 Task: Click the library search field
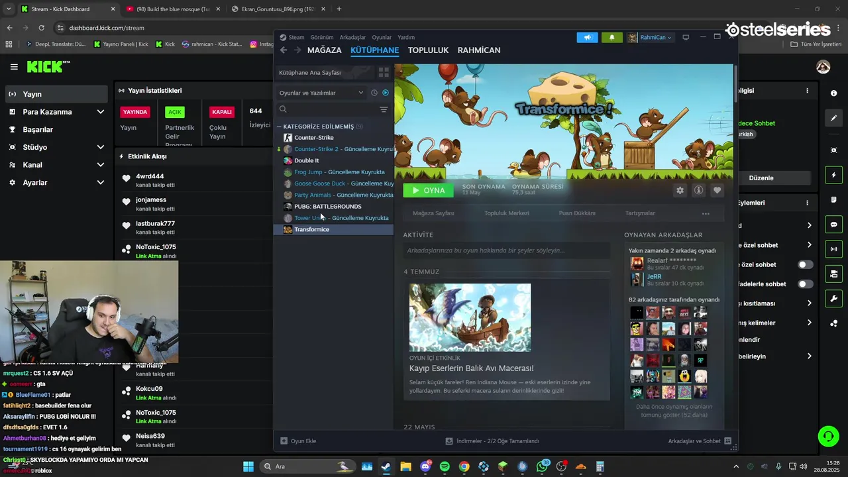point(327,109)
